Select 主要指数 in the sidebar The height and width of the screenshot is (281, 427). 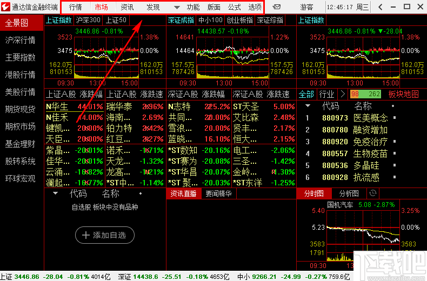coord(21,57)
